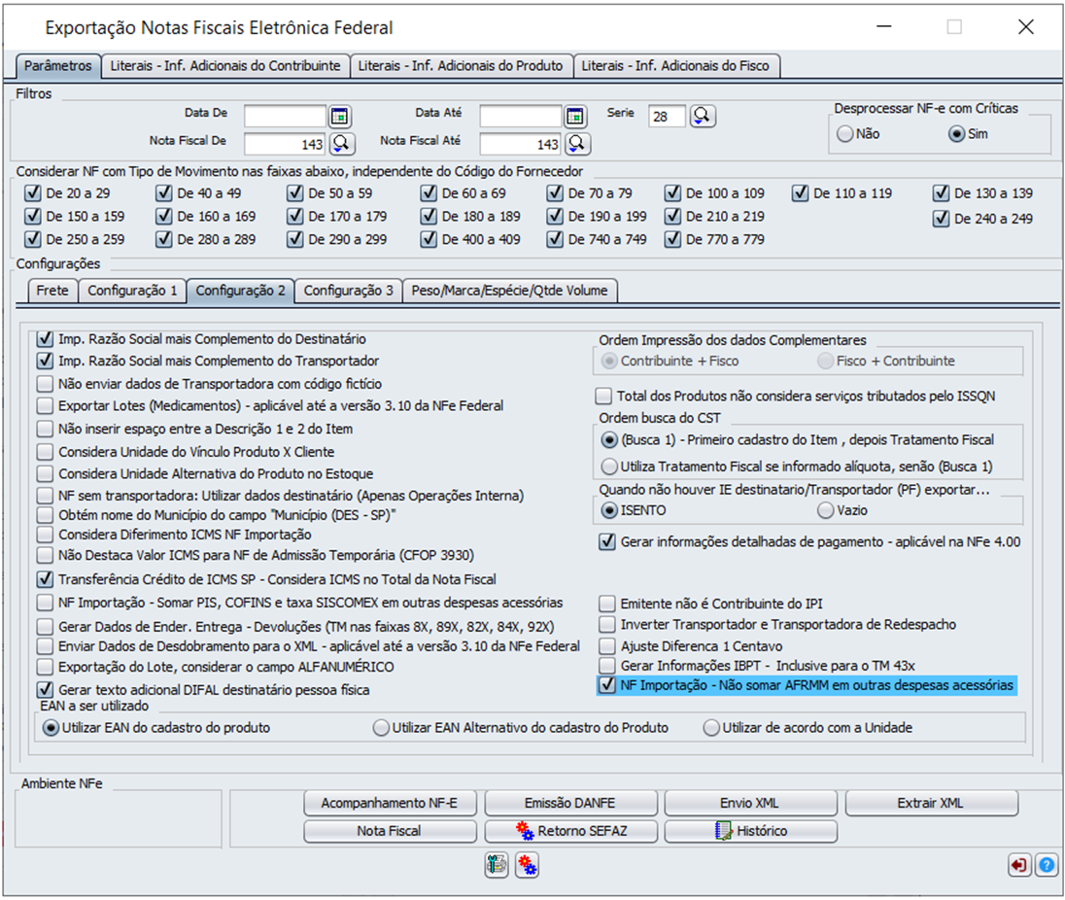
Task: Uncheck the De 130 a 139 range
Action: [x=941, y=192]
